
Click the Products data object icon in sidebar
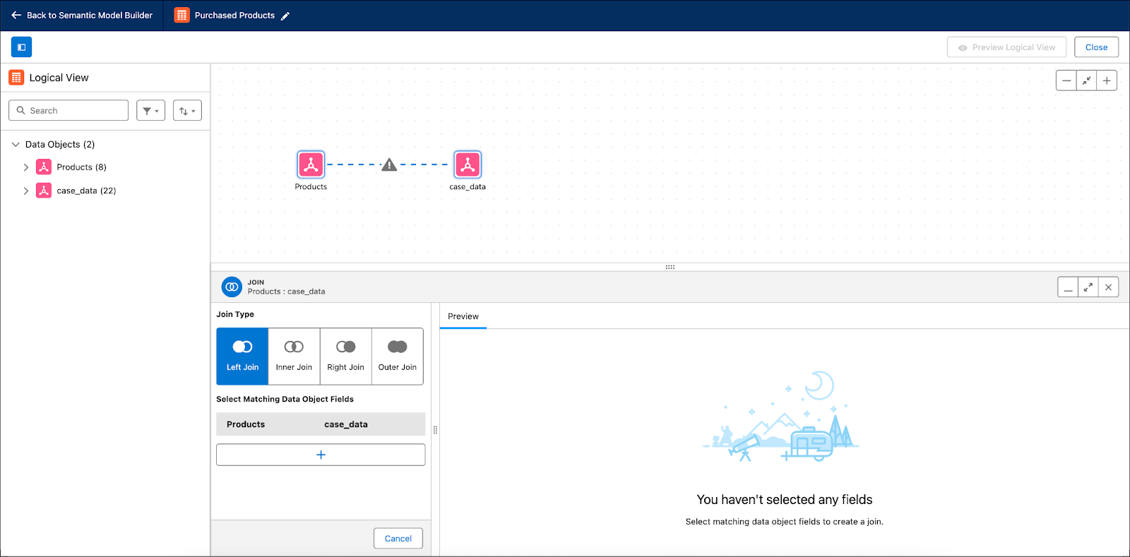coord(44,167)
